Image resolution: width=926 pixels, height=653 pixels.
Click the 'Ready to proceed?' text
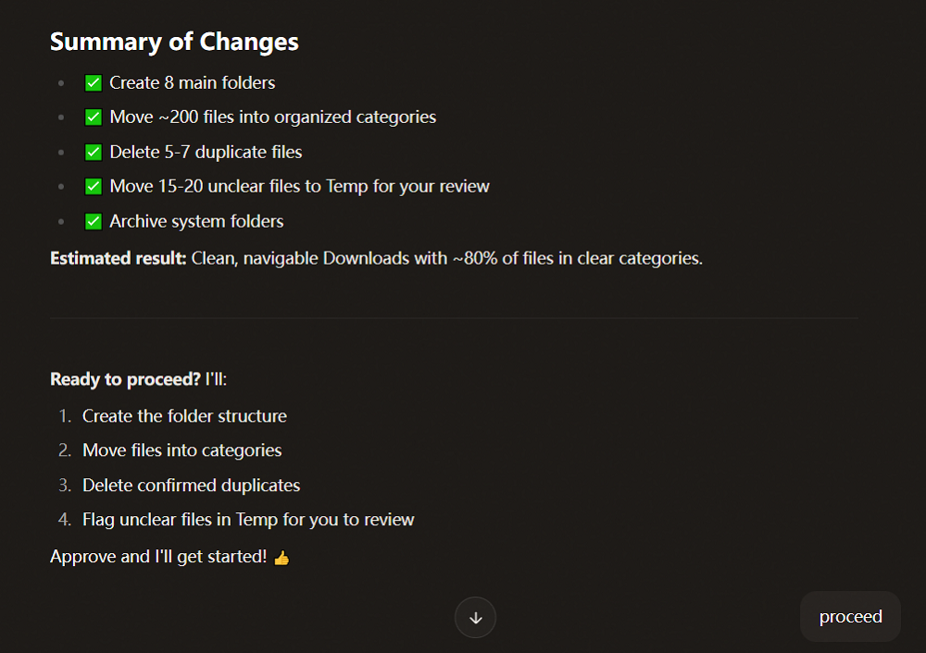[125, 379]
